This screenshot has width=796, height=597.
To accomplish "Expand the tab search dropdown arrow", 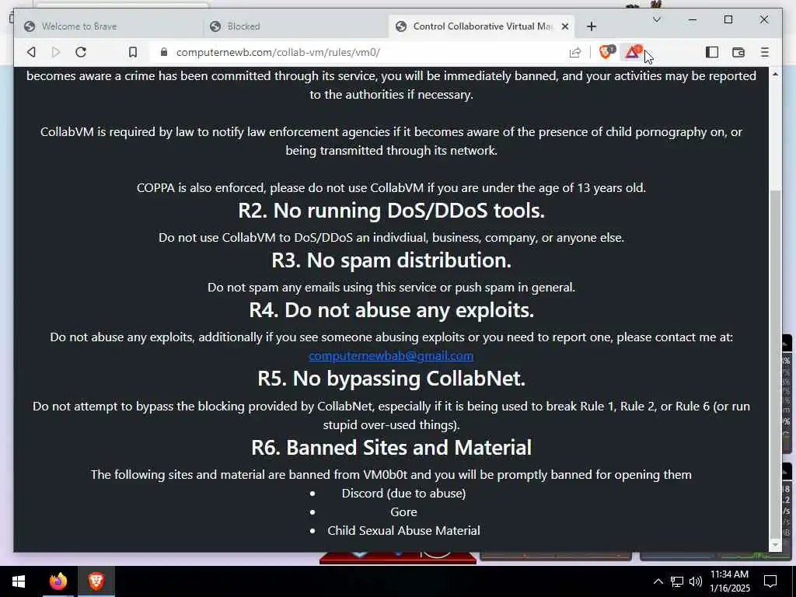I will [x=656, y=19].
